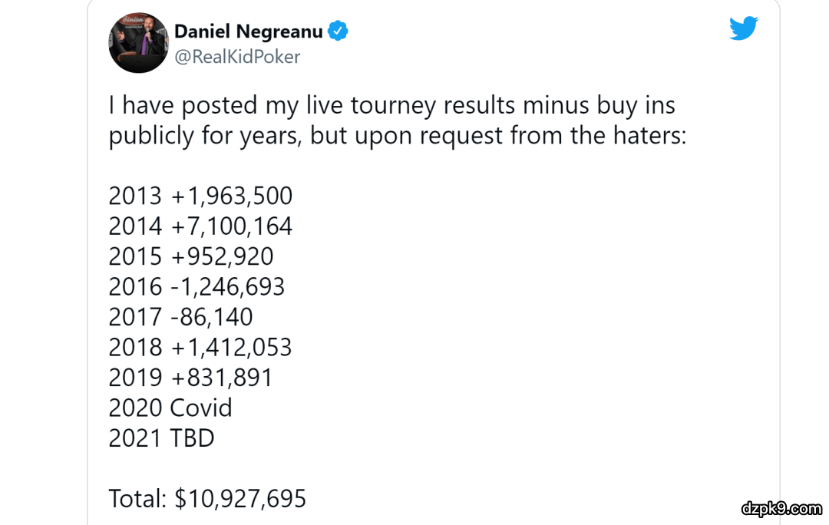Click the "2020 Covid" line
829x525 pixels.
point(170,408)
